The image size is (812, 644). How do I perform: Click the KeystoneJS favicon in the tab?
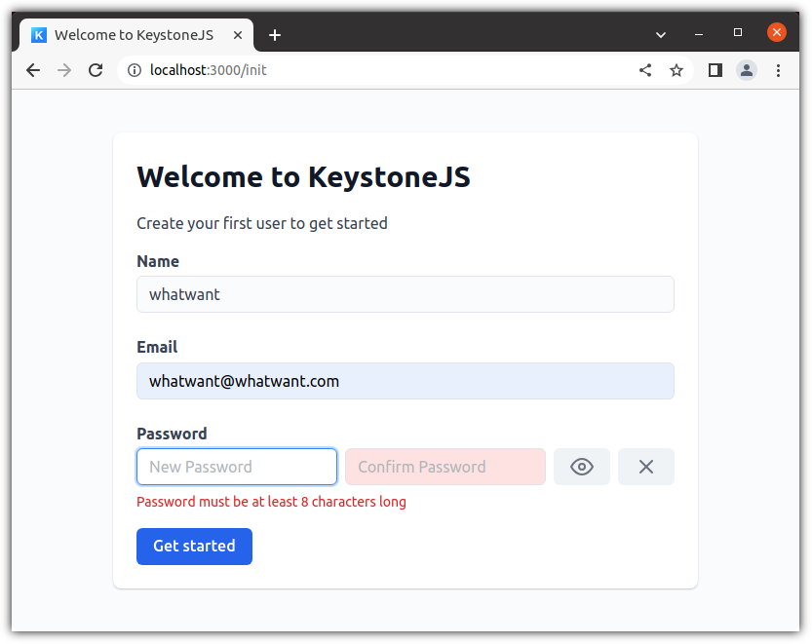(x=39, y=35)
